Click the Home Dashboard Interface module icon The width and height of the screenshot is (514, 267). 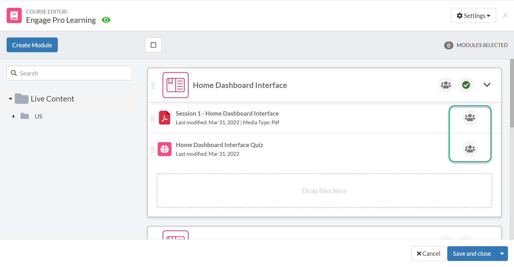pos(176,85)
